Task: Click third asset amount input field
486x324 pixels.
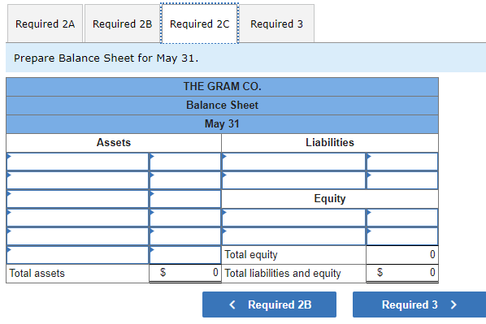Action: click(x=185, y=199)
